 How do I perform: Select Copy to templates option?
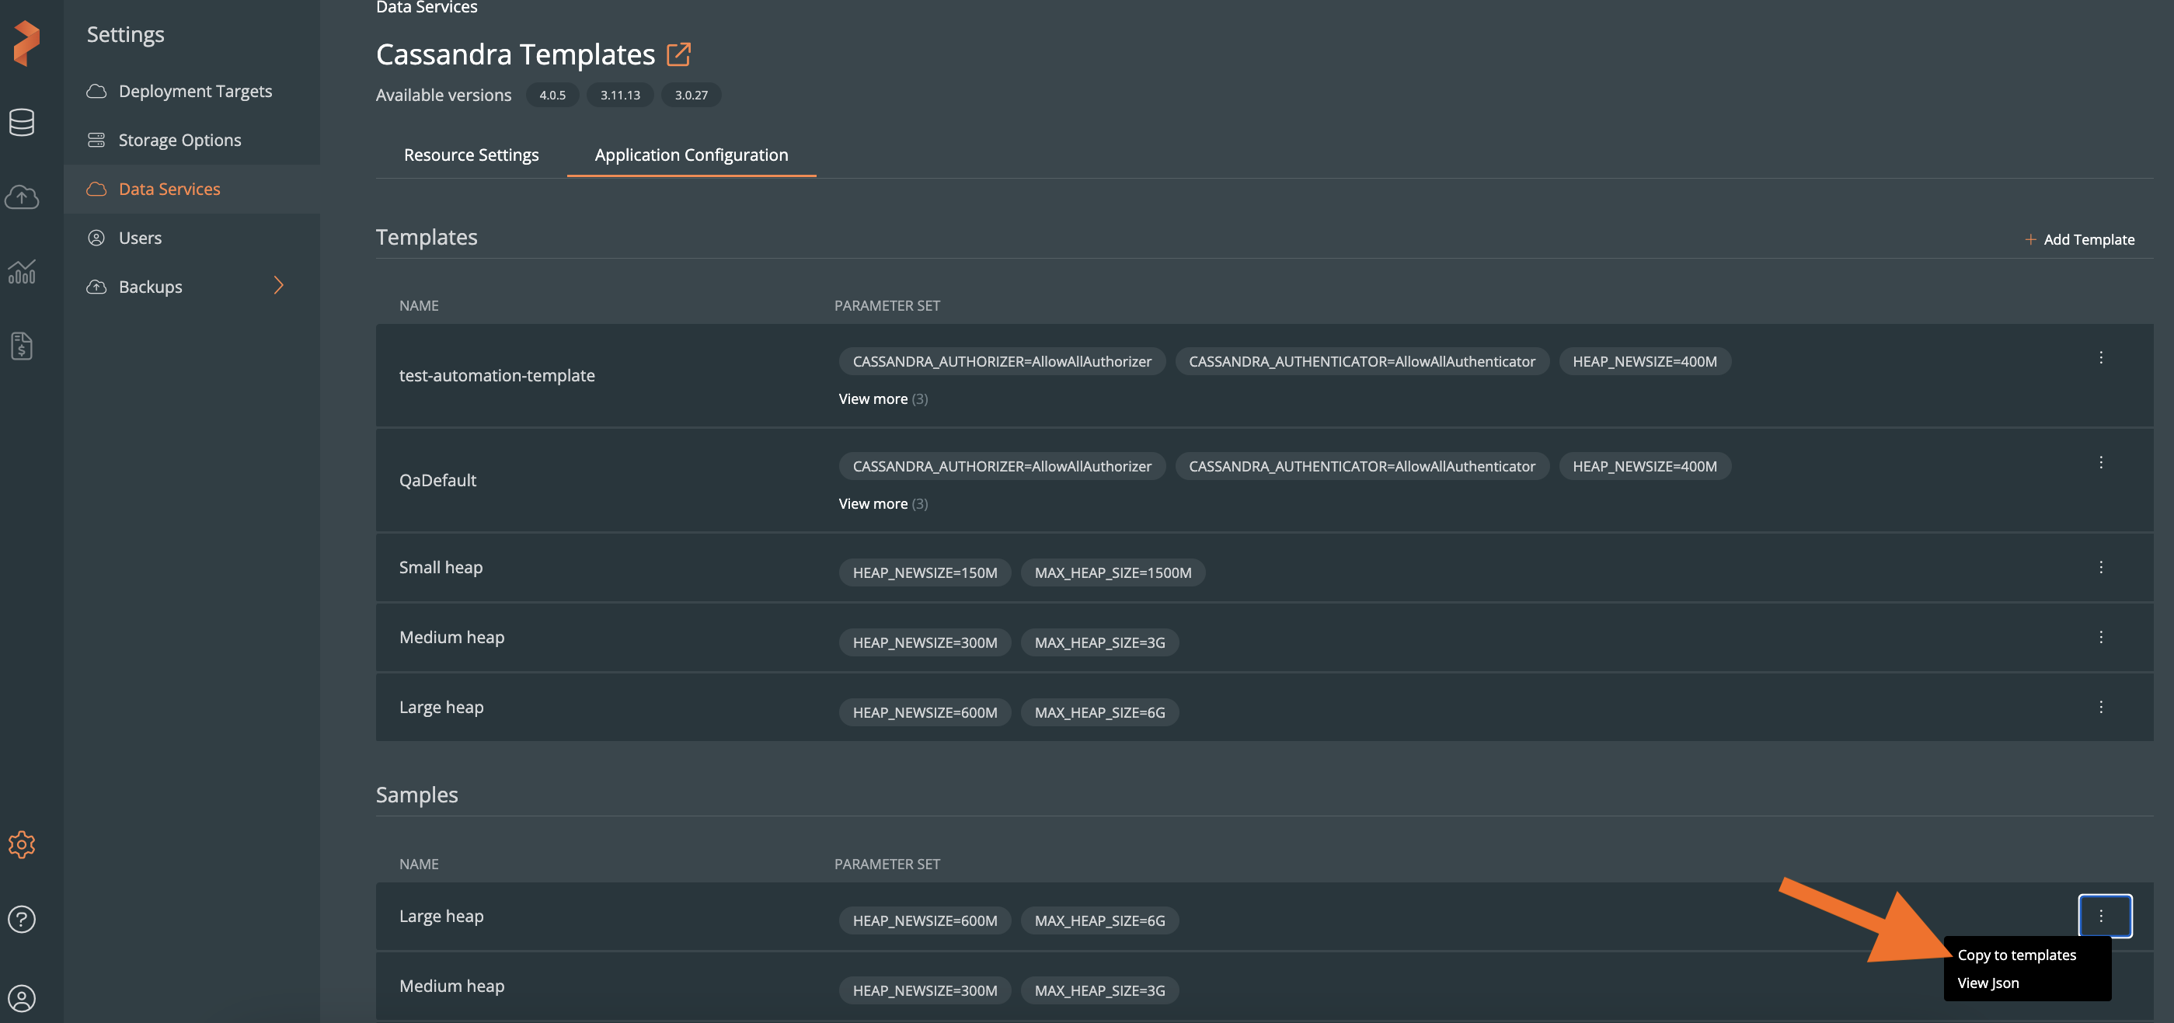(x=2015, y=955)
